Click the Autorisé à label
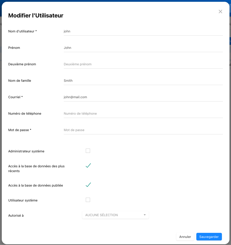Screen dimensions: 231x245 [x=16, y=216]
